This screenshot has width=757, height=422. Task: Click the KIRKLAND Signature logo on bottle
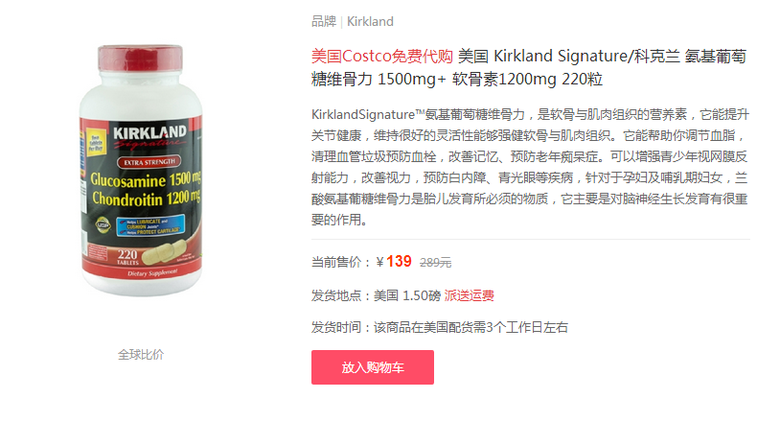pos(149,137)
